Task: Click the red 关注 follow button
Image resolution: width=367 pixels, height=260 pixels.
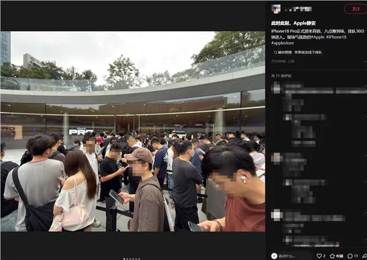Action: (355, 9)
